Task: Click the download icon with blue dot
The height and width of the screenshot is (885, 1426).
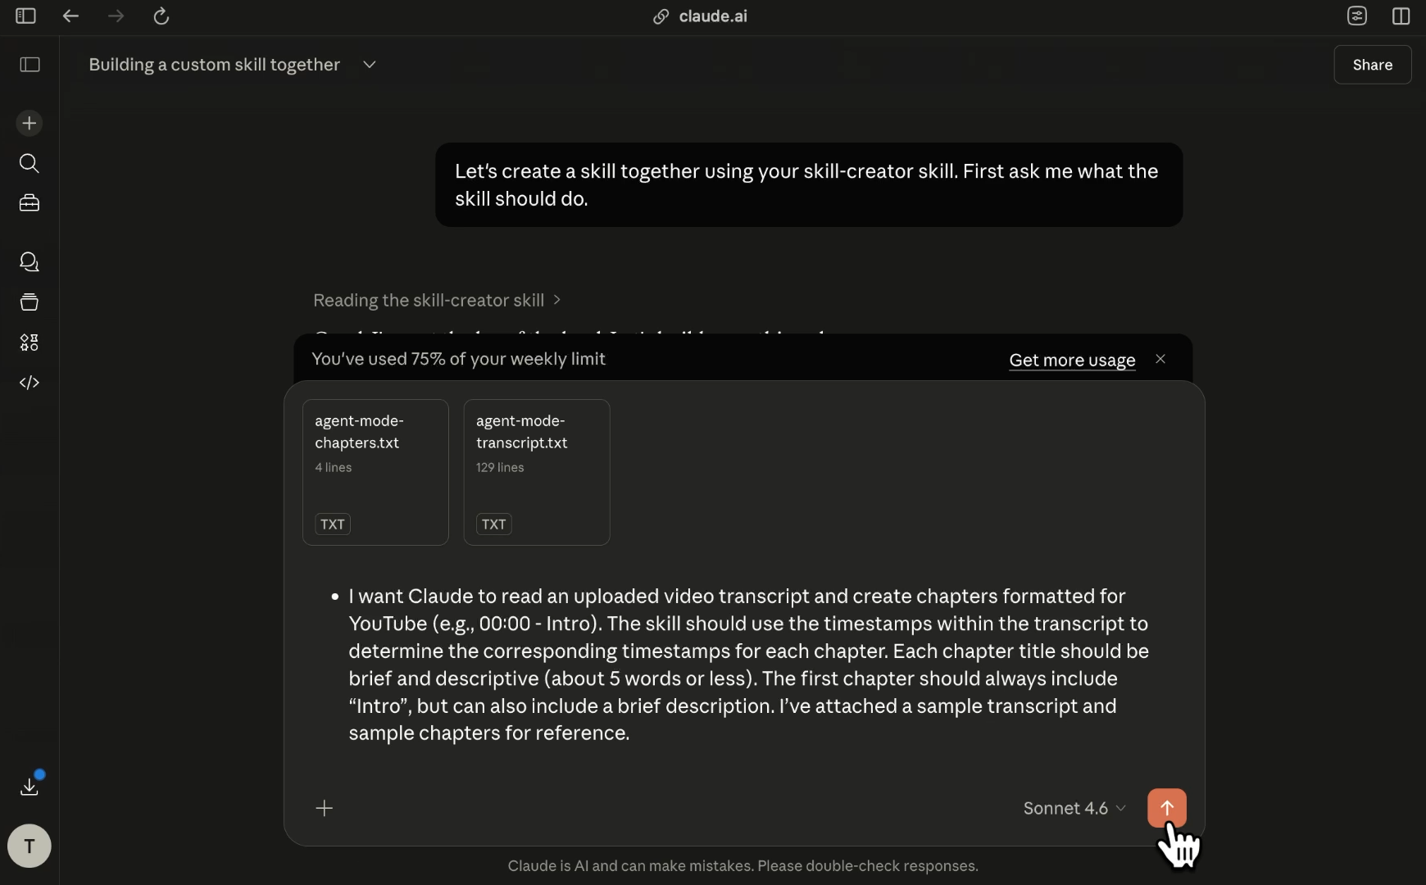Action: tap(30, 787)
